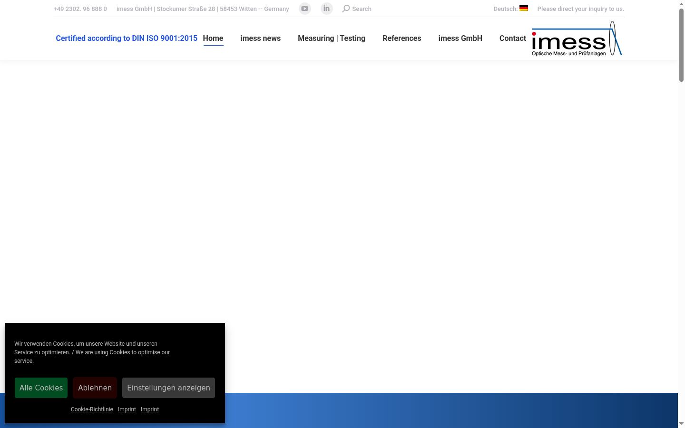
Task: Open the LinkedIn profile icon
Action: coord(326,9)
